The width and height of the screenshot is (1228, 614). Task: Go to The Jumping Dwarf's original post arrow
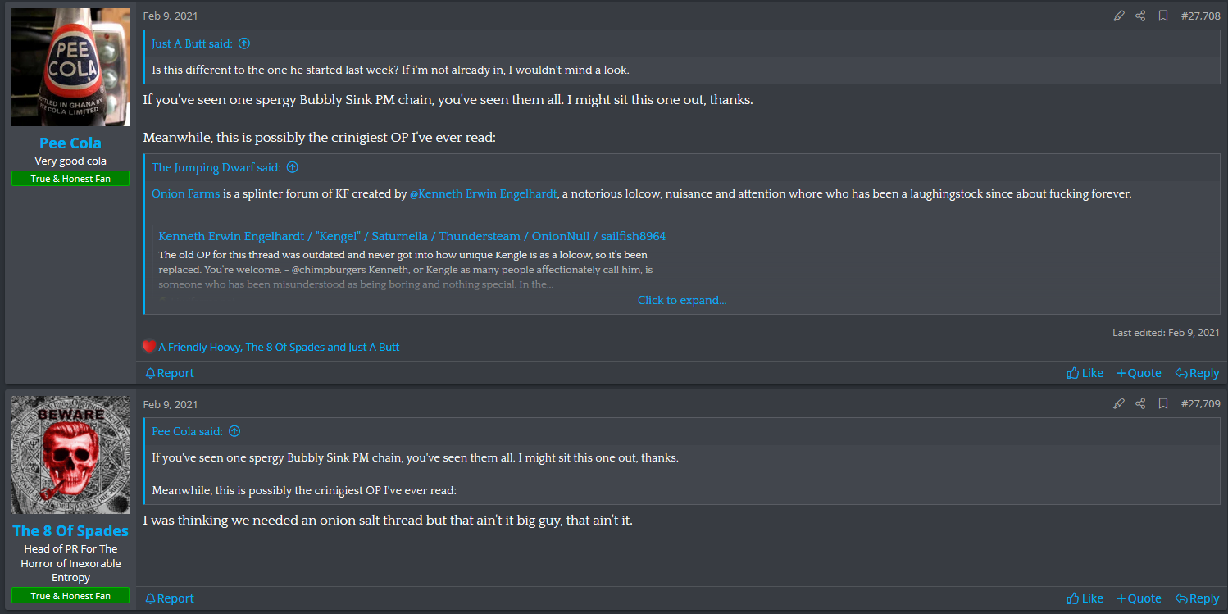(292, 167)
